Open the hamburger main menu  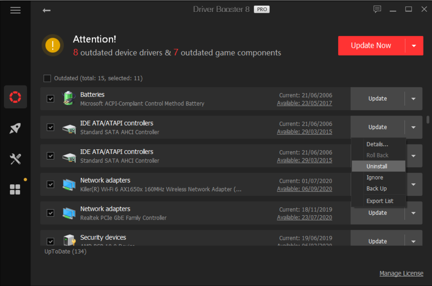coord(15,10)
